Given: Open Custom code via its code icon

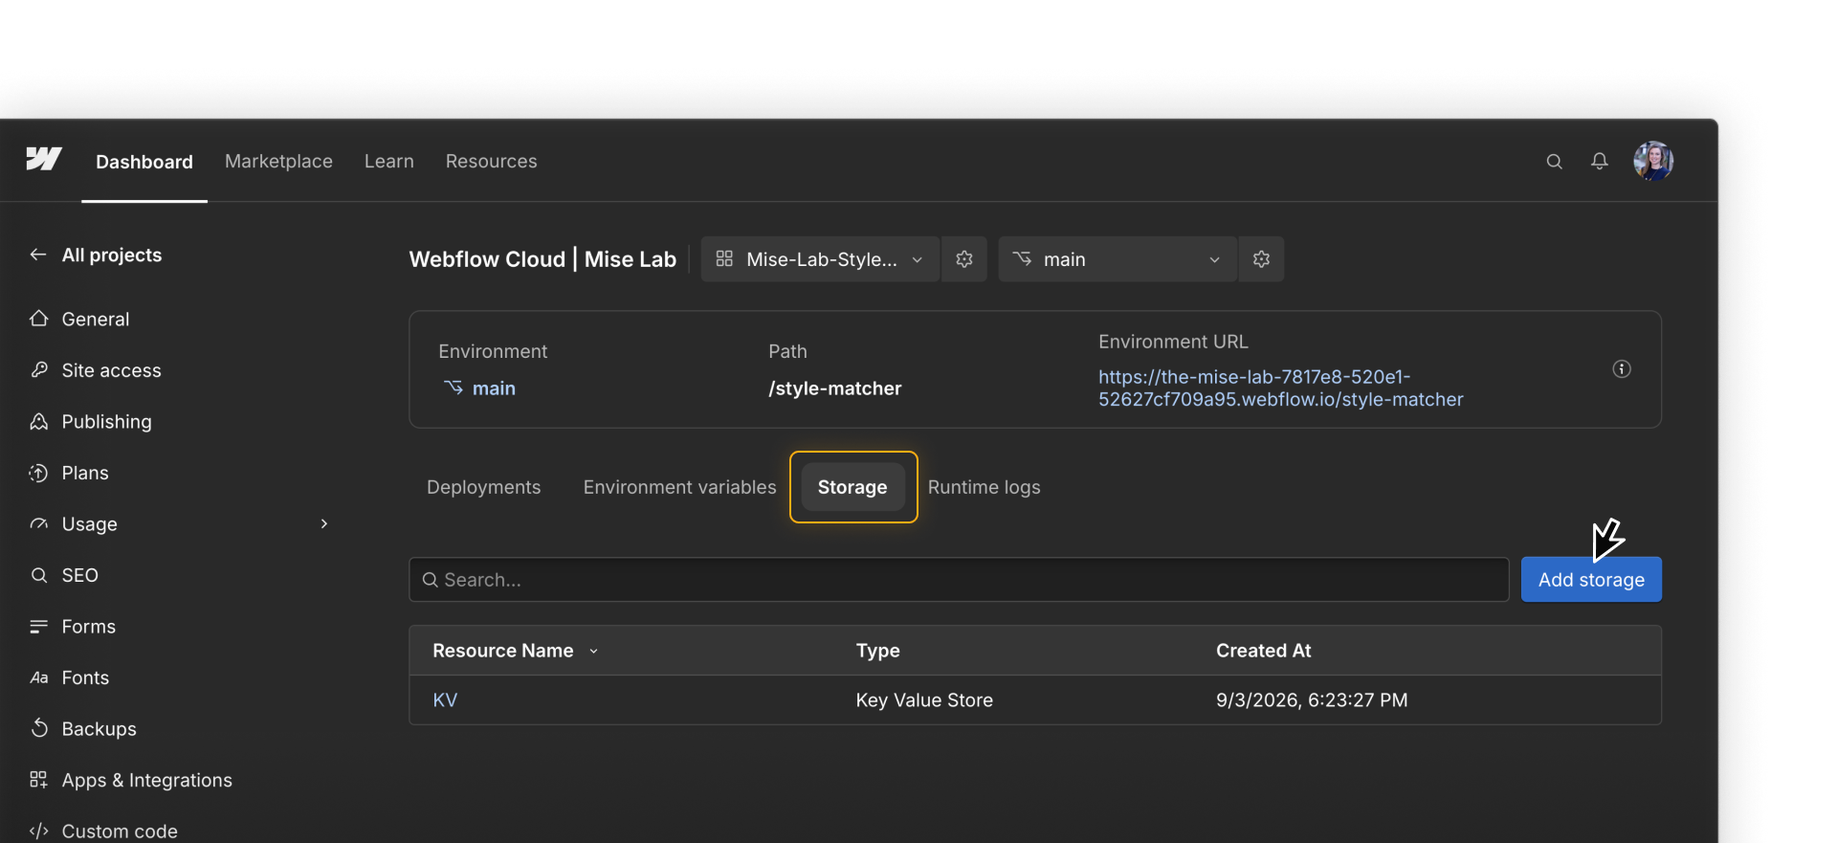Looking at the screenshot, I should [x=38, y=832].
